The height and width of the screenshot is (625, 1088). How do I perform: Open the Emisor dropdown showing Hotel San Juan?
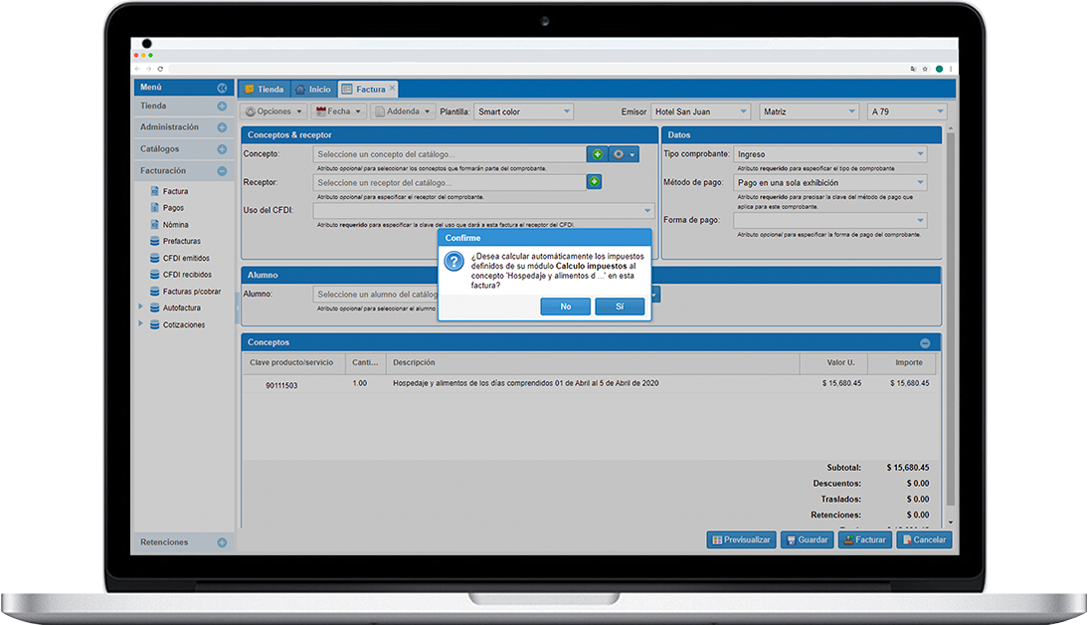click(701, 111)
